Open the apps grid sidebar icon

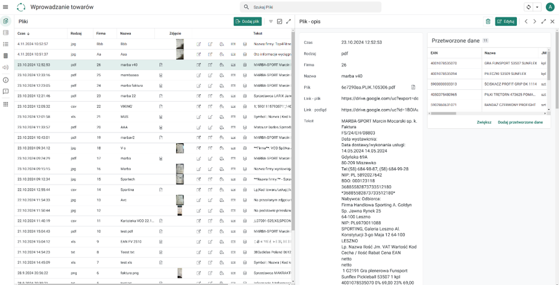click(6, 104)
